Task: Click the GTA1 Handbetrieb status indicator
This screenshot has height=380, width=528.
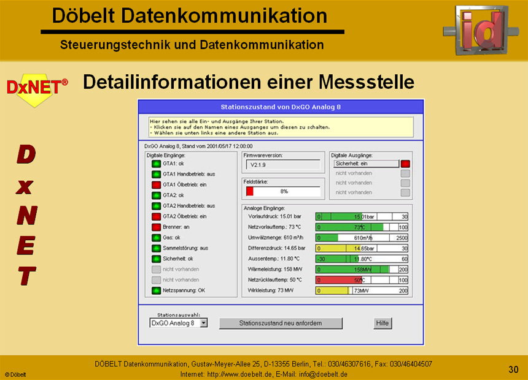Action: click(156, 174)
